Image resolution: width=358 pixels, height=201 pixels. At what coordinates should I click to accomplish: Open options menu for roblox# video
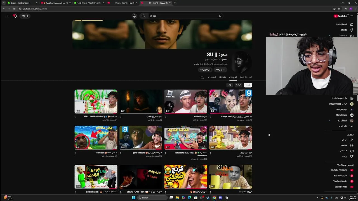(x=166, y=117)
